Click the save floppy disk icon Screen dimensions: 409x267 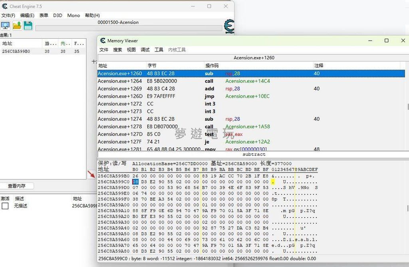point(28,26)
